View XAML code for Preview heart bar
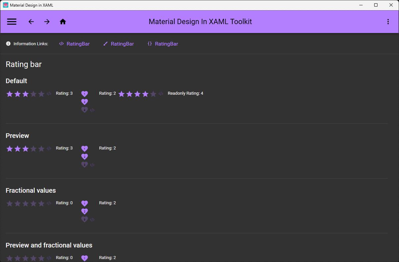399x262 pixels. pyautogui.click(x=92, y=165)
